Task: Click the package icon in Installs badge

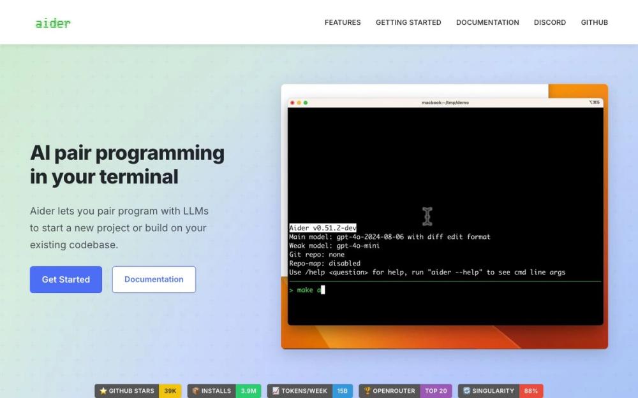Action: coord(196,391)
